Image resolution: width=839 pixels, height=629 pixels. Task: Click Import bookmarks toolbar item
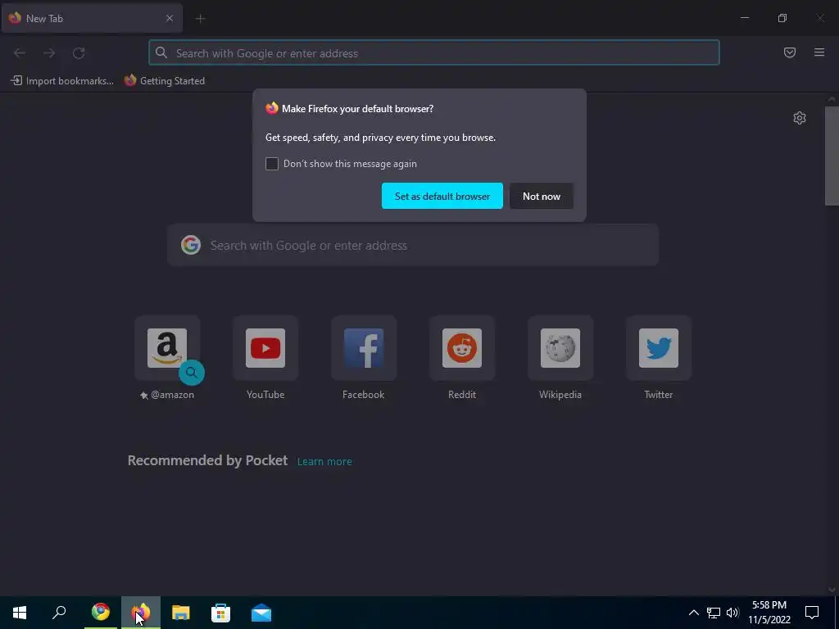click(x=62, y=81)
